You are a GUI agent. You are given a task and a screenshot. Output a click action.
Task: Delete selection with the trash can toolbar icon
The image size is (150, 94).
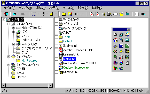(x=103, y=14)
